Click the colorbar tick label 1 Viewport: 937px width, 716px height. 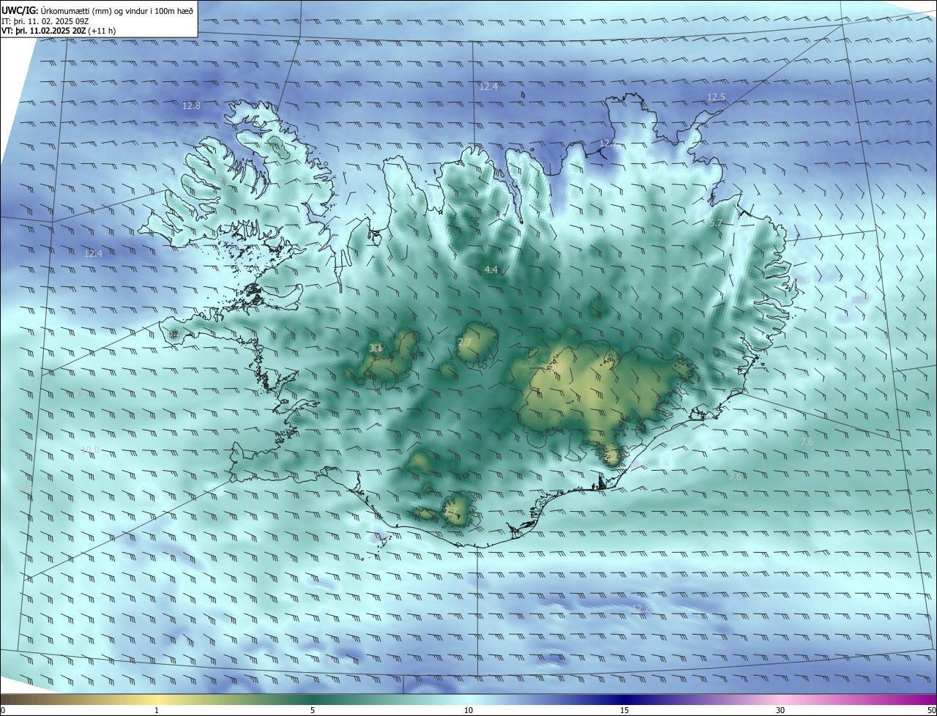[x=157, y=710]
